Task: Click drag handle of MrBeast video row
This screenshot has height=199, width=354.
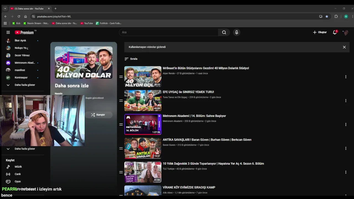Action: click(x=121, y=77)
